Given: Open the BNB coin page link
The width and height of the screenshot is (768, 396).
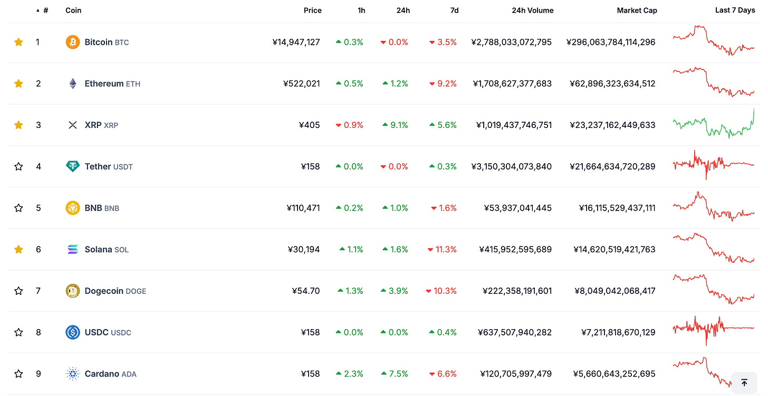Looking at the screenshot, I should [x=102, y=208].
